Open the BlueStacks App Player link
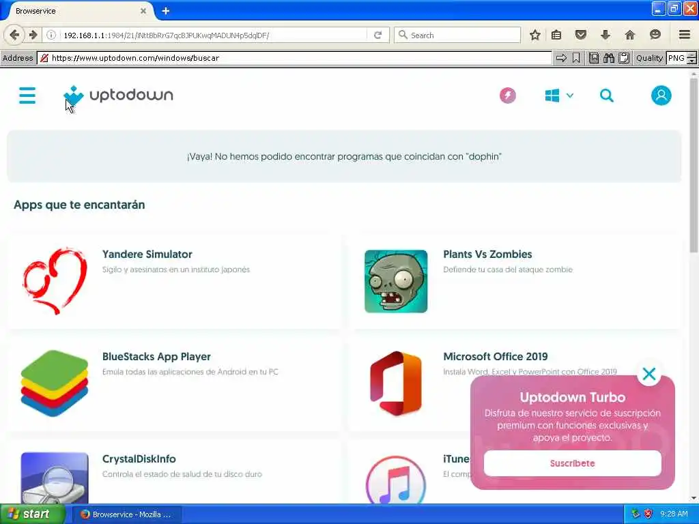Image resolution: width=699 pixels, height=524 pixels. (x=156, y=357)
